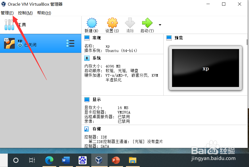Click the 显示 monitor icon
Image resolution: width=249 pixels, height=167 pixels.
[87, 100]
